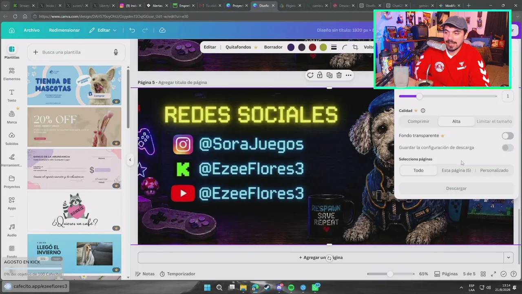
Task: Open the design check (checkmark) icon
Action: click(504, 274)
